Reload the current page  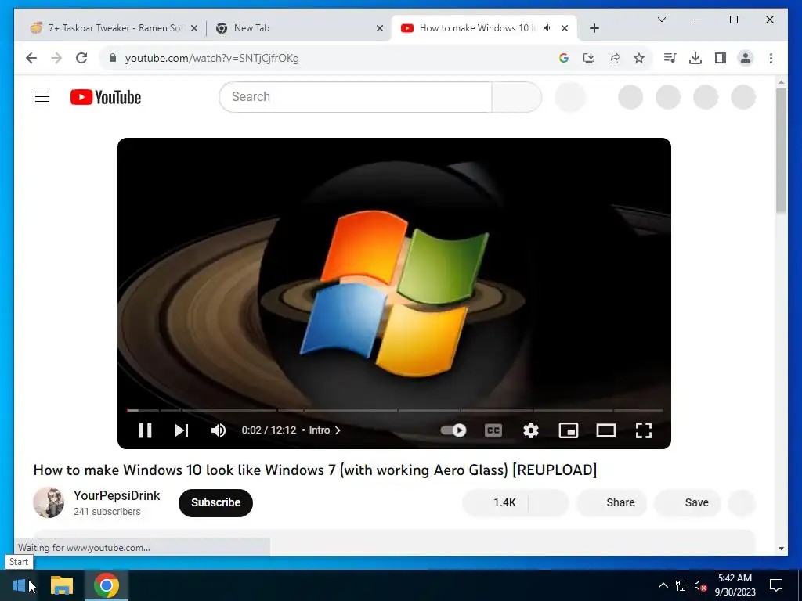pos(81,58)
